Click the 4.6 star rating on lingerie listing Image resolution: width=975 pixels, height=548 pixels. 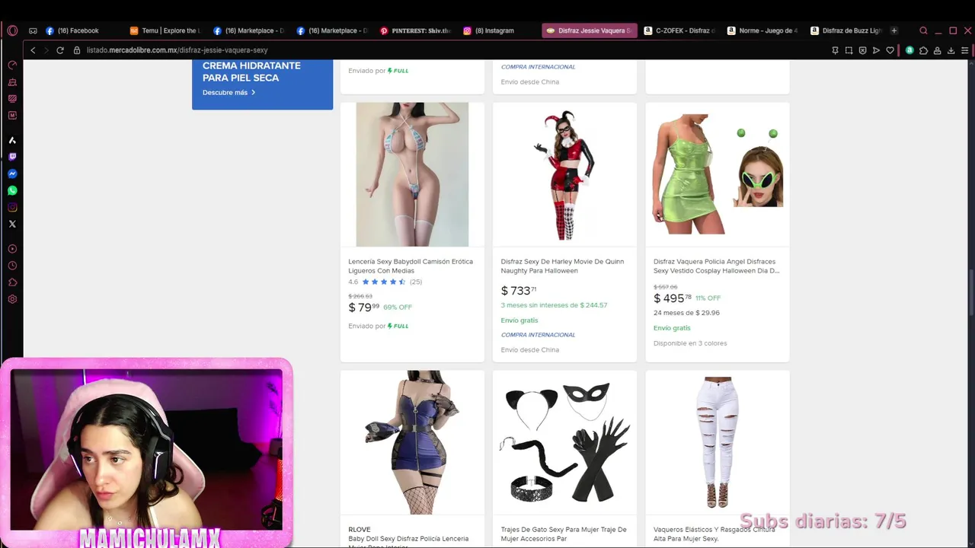(x=385, y=282)
